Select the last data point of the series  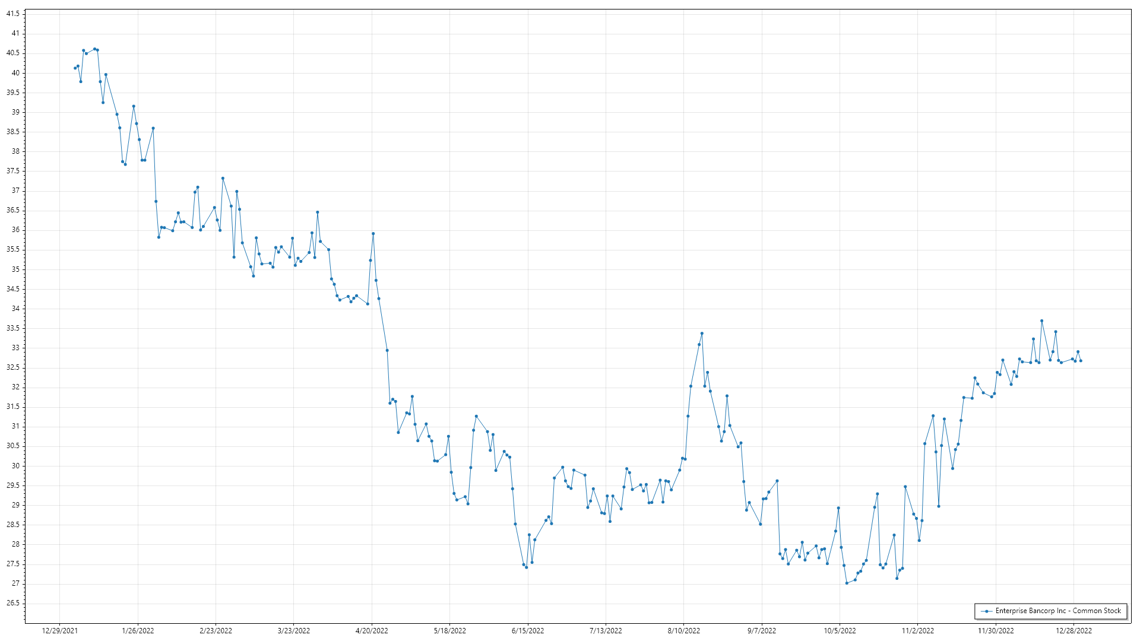click(1081, 361)
